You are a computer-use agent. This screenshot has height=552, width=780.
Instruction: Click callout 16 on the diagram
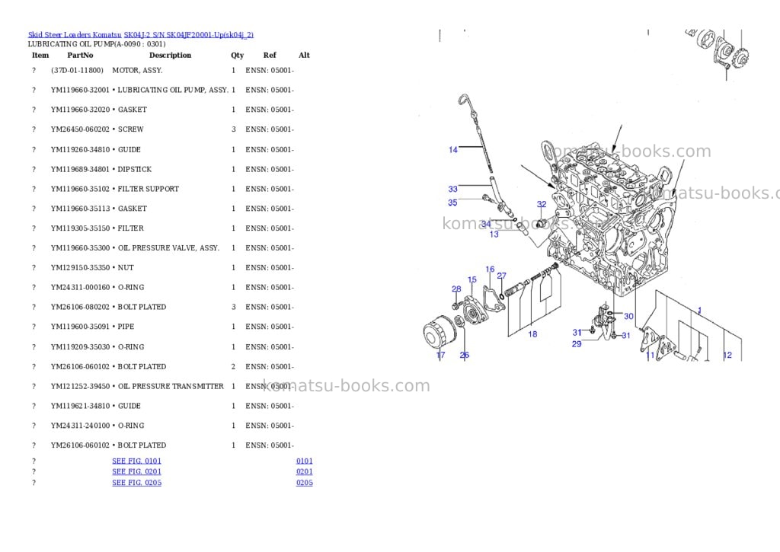[490, 269]
